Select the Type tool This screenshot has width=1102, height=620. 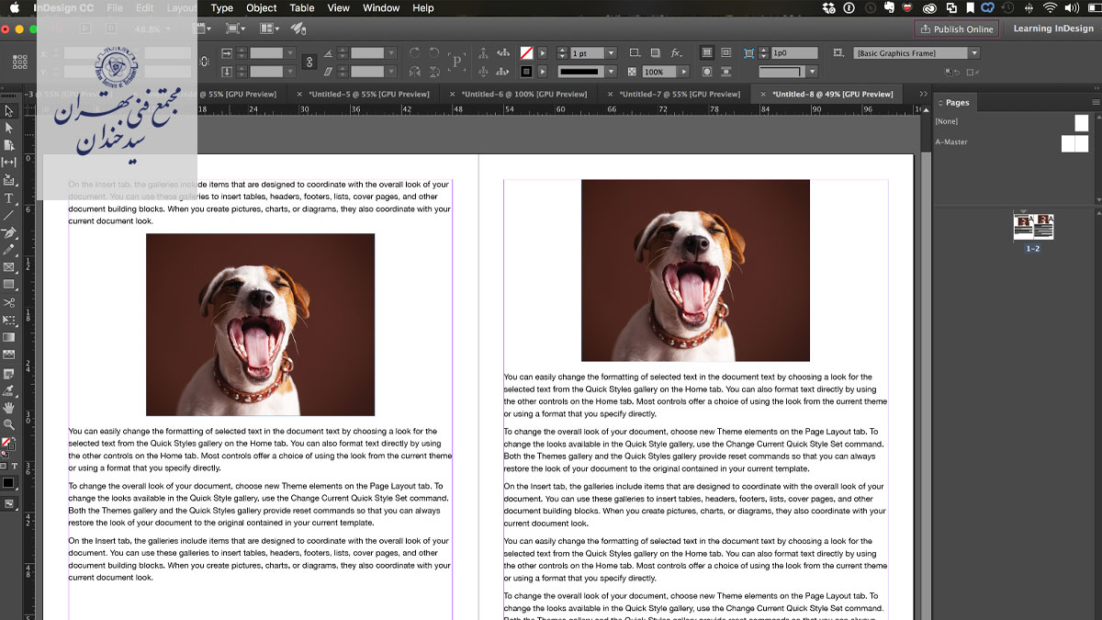pos(9,197)
